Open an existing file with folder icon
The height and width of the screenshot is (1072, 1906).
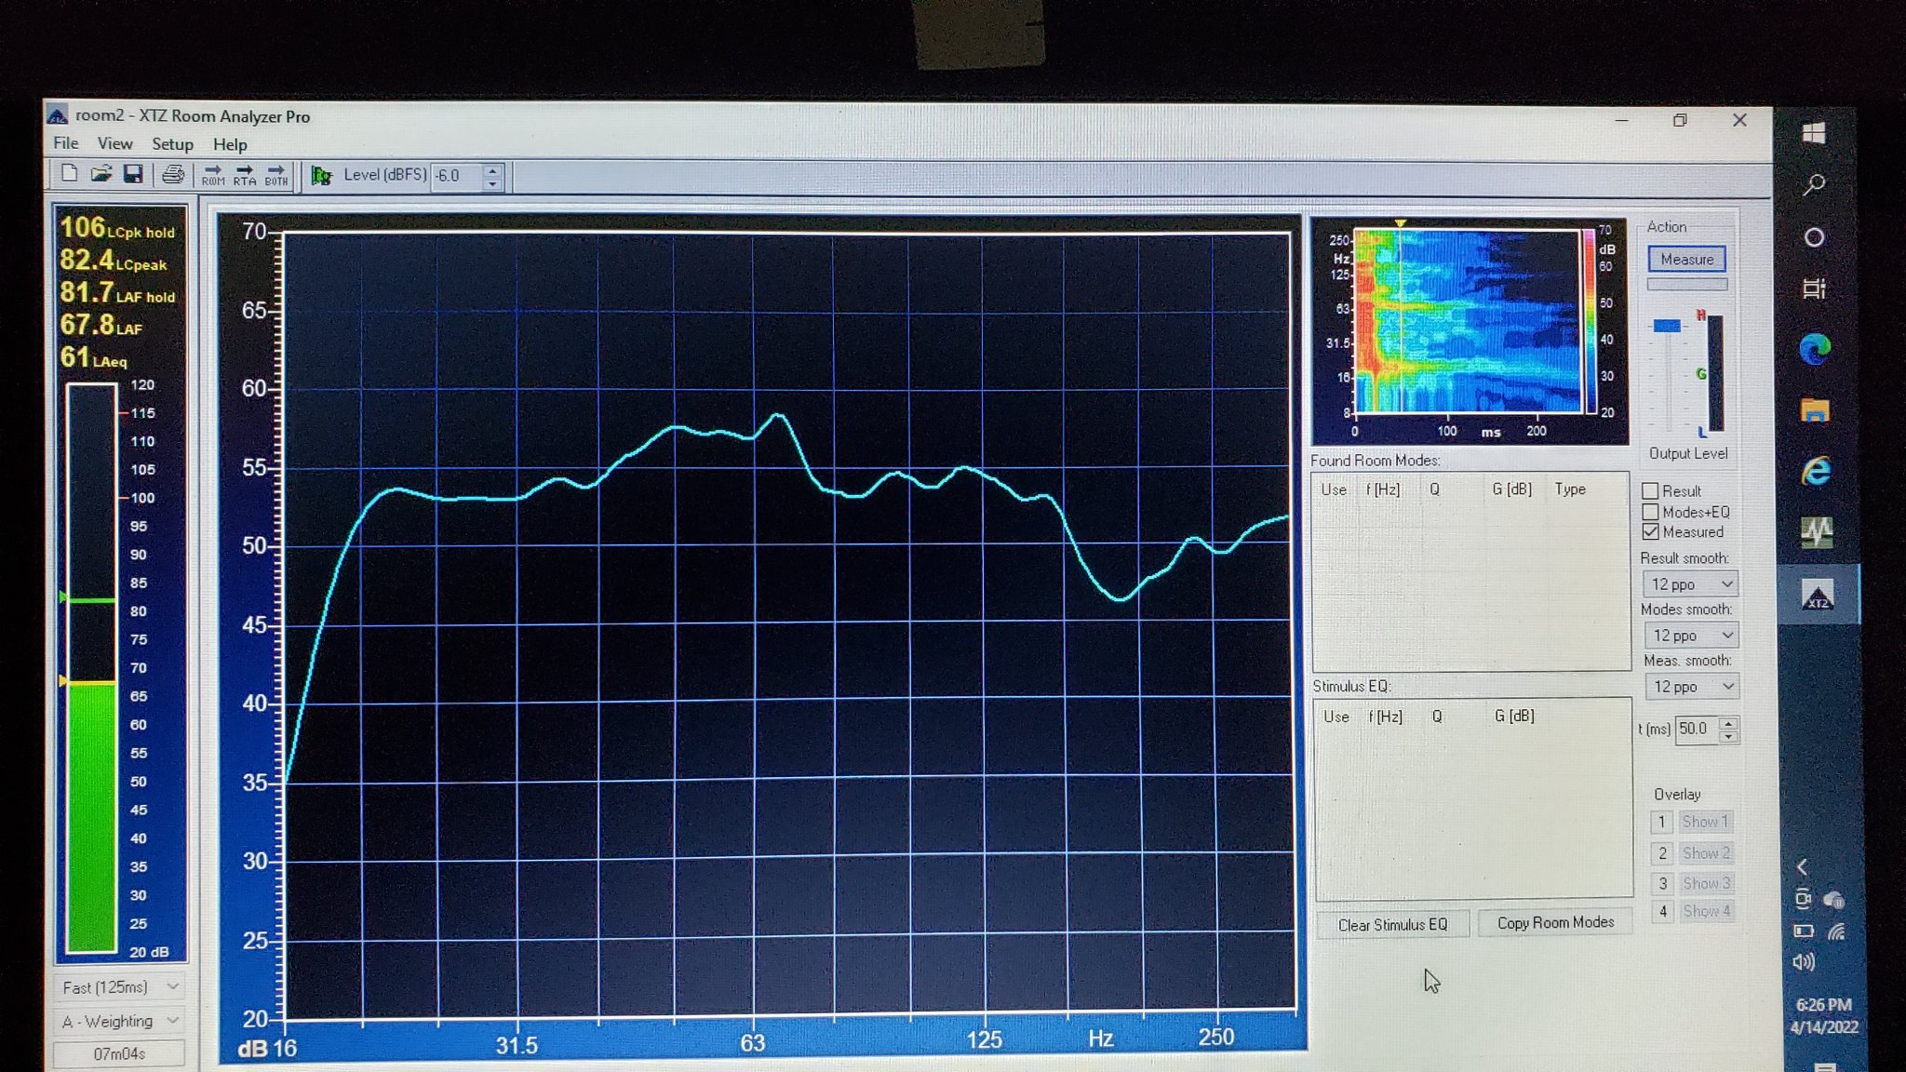(x=101, y=174)
